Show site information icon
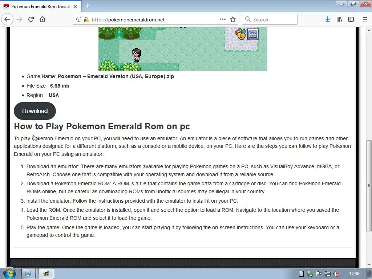The width and height of the screenshot is (372, 279). point(79,20)
